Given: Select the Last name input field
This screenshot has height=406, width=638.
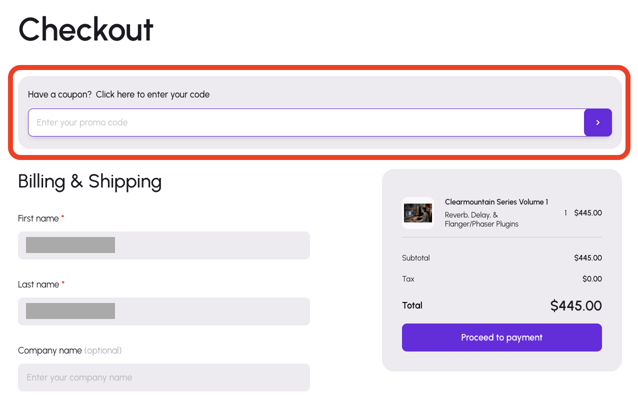Looking at the screenshot, I should [163, 311].
